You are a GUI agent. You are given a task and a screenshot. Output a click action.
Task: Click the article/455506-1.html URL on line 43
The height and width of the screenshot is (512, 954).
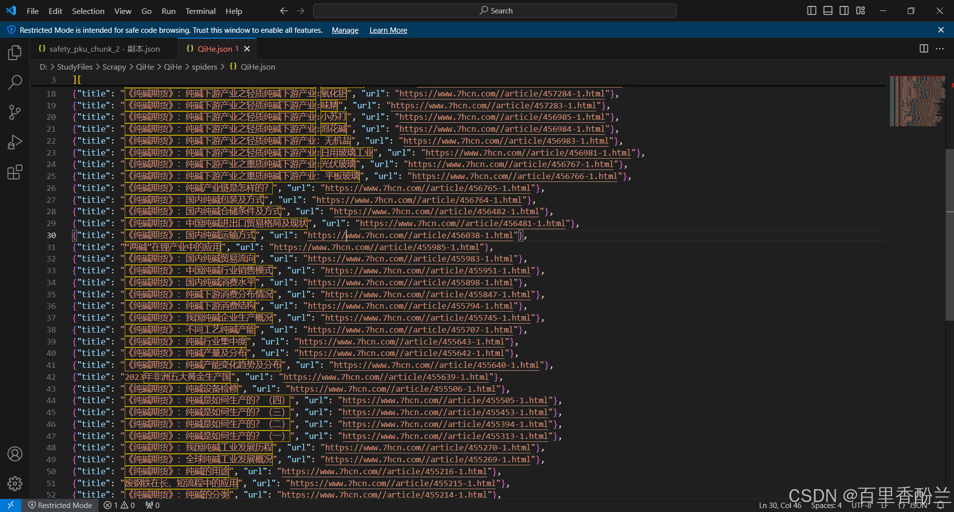(x=393, y=389)
